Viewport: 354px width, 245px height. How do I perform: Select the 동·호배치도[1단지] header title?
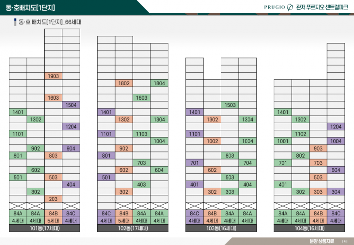[31, 8]
